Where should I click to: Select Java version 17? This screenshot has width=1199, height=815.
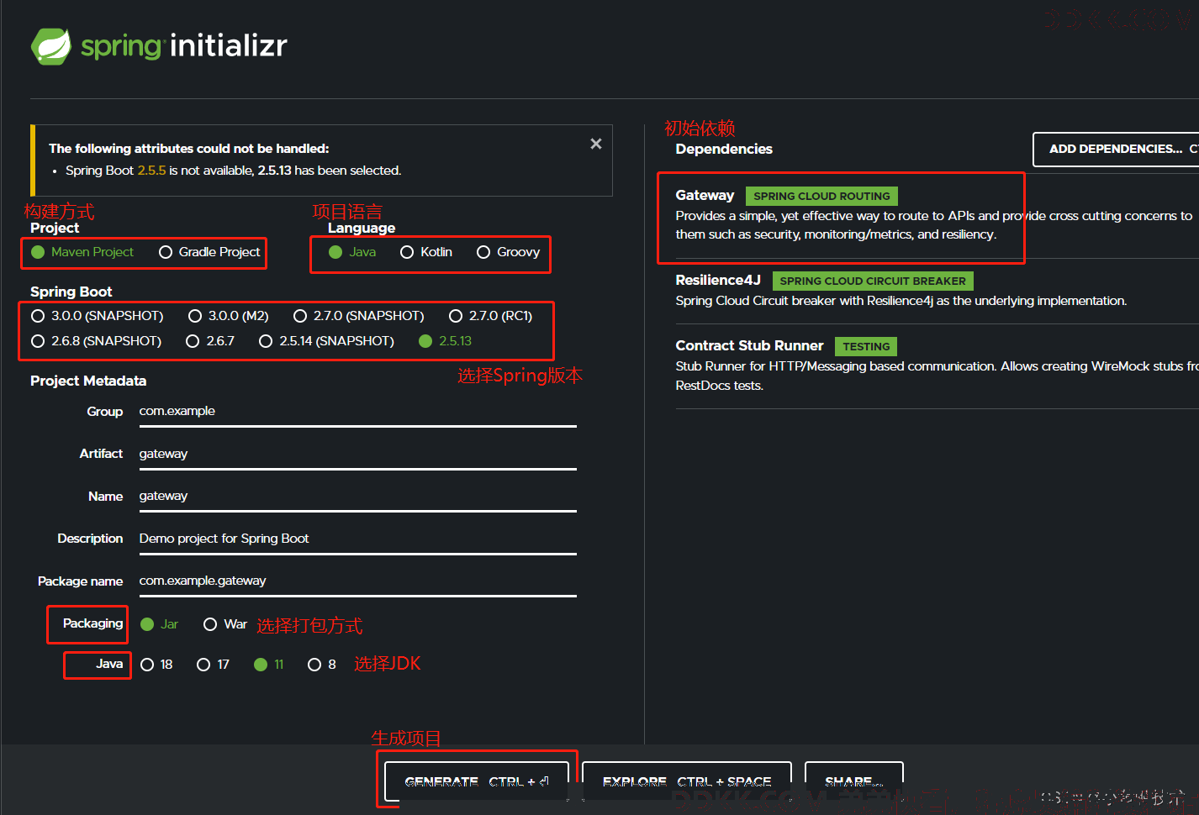pos(213,665)
